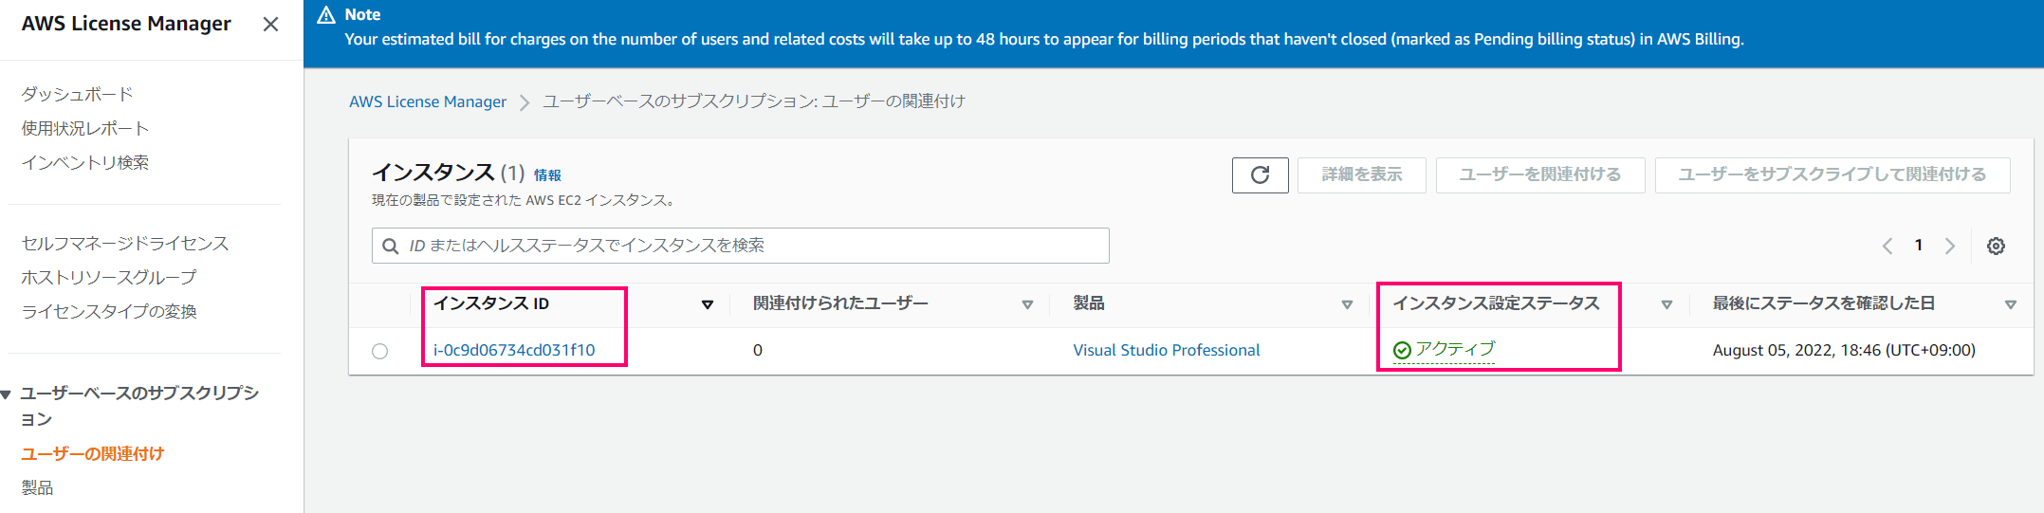Sort by 製品 column arrow
This screenshot has height=513, width=2044.
(x=1347, y=304)
